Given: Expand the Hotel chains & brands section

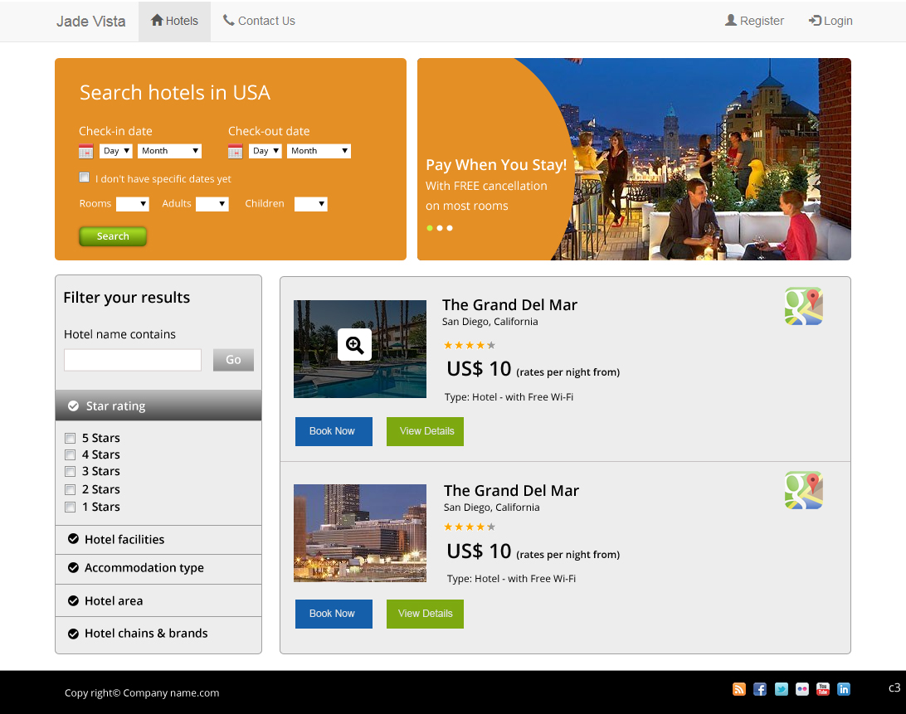Looking at the screenshot, I should point(158,634).
